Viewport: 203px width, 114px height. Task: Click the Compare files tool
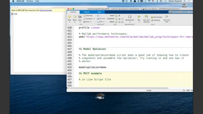[x=88, y=19]
